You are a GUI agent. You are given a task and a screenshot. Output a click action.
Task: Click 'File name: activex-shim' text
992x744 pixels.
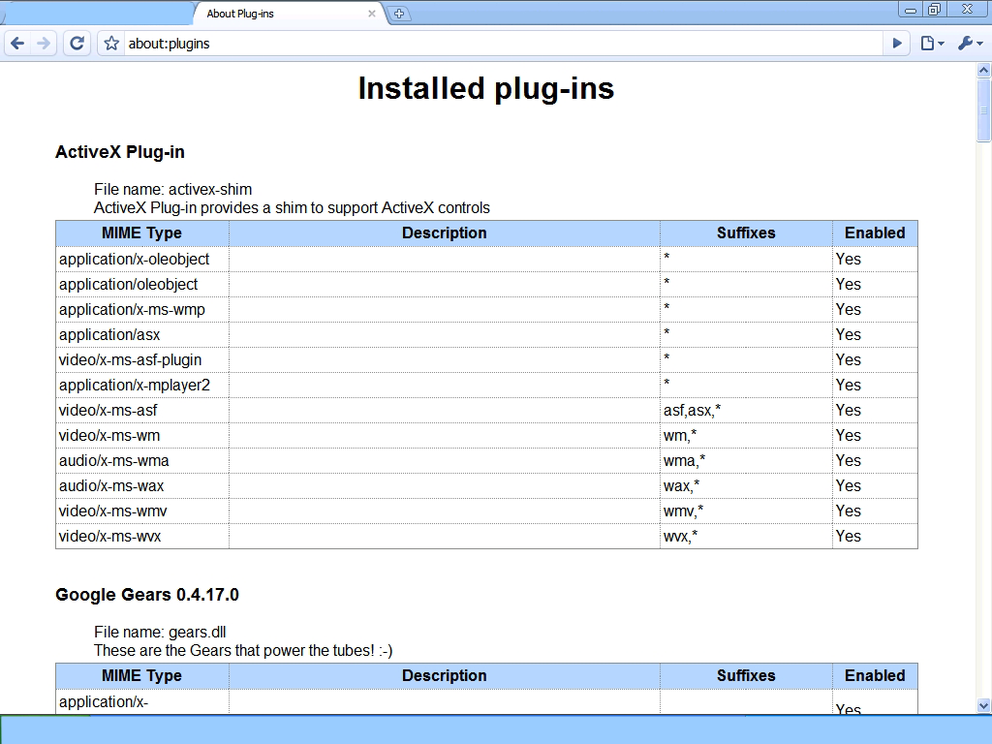pyautogui.click(x=172, y=189)
